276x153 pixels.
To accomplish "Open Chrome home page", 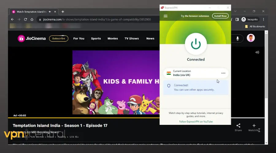I will pyautogui.click(x=32, y=20).
